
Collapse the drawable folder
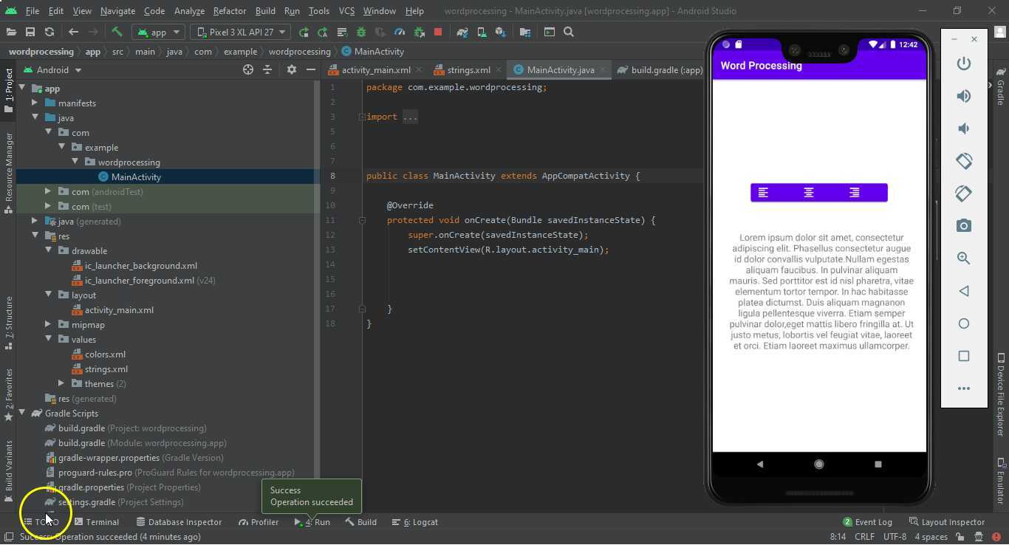48,250
